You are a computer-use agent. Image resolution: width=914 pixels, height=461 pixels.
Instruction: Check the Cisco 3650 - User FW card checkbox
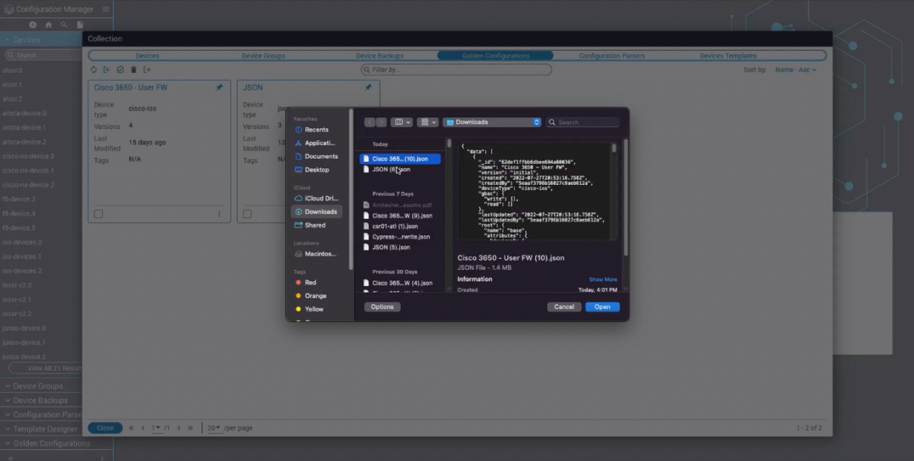click(99, 214)
